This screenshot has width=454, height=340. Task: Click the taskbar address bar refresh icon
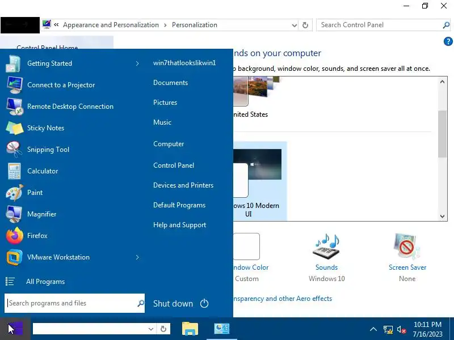click(163, 329)
